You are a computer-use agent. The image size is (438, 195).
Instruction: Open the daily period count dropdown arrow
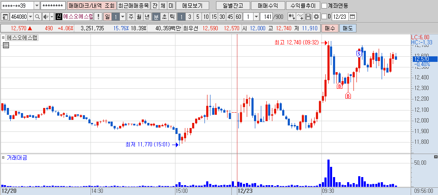pos(123,17)
